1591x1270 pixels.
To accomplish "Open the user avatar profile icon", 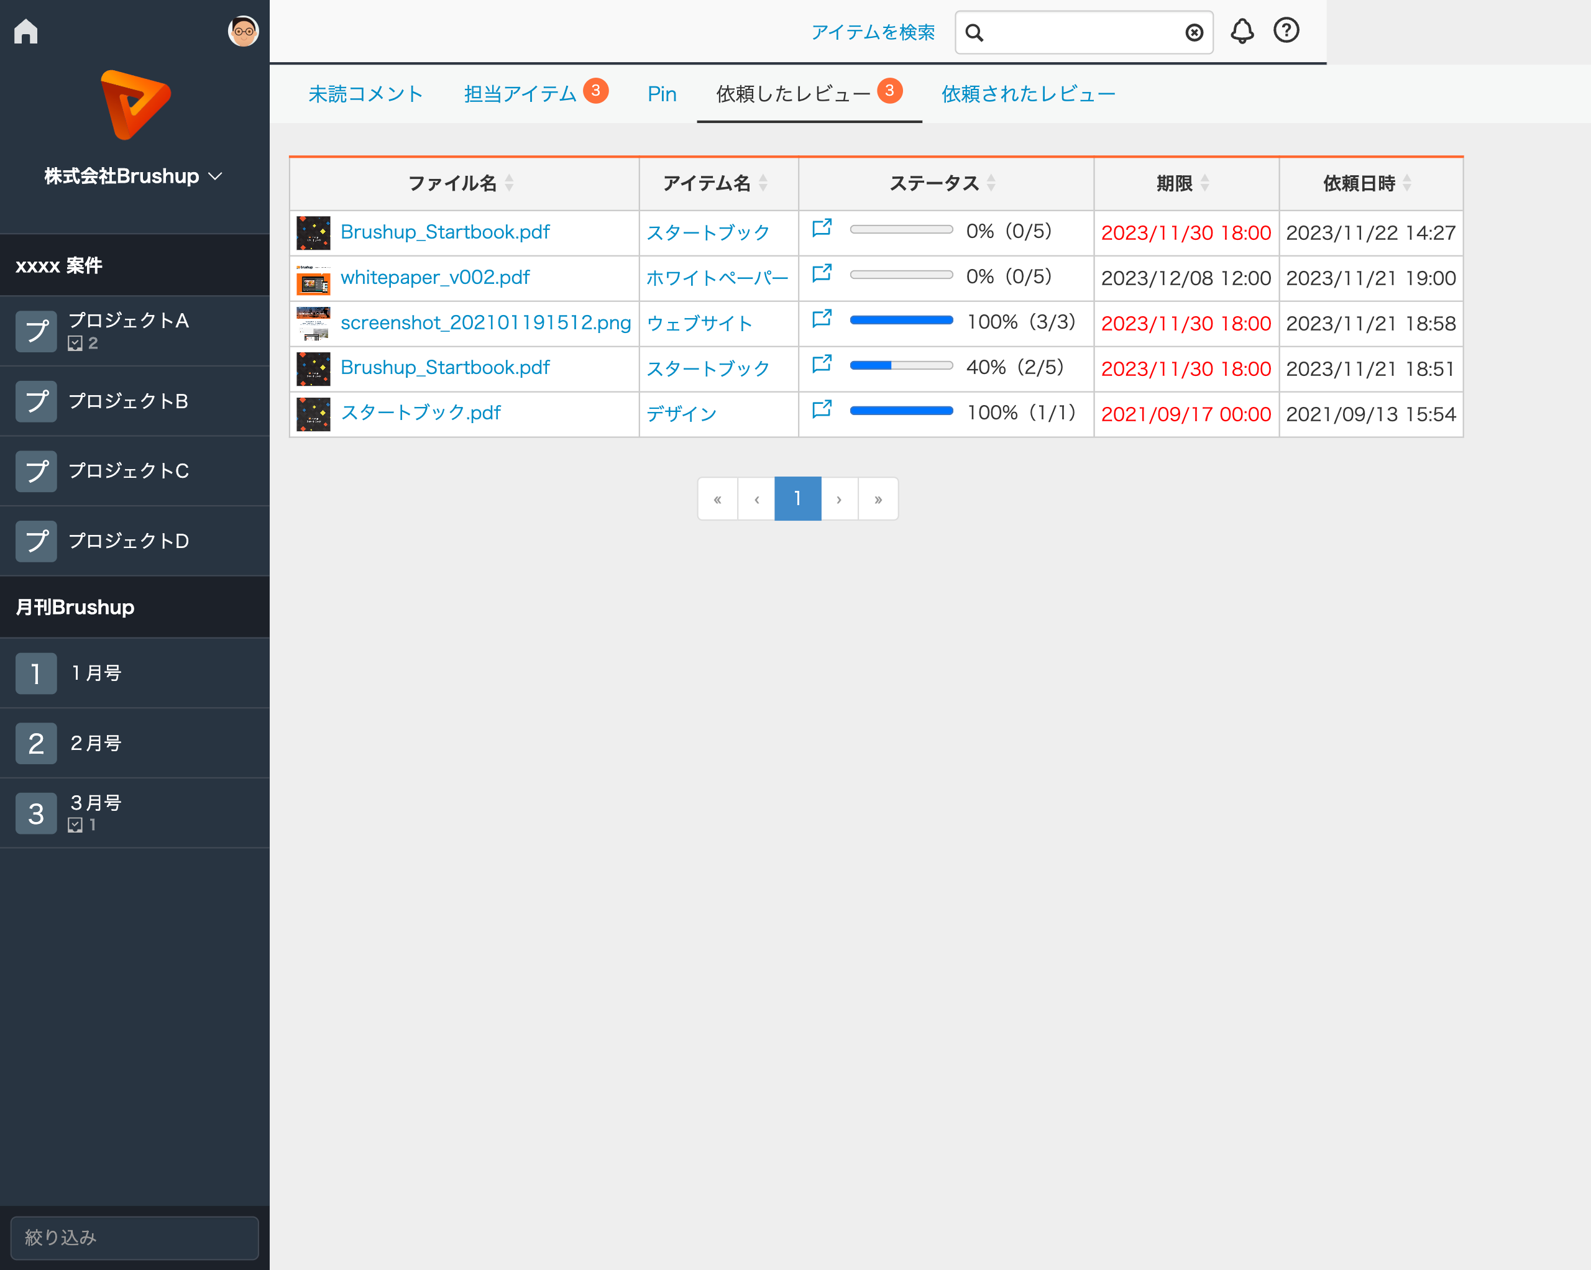I will pyautogui.click(x=243, y=32).
